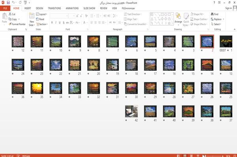Screen dimensions: 237x157
Task: Open the Align Text dropdown
Action: 131,19
